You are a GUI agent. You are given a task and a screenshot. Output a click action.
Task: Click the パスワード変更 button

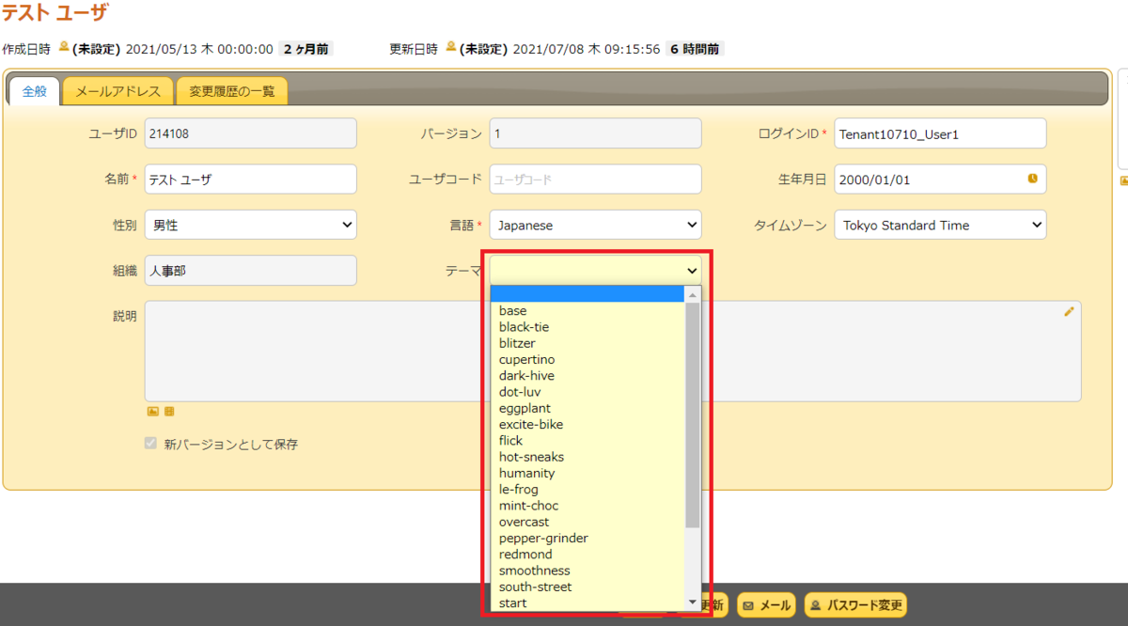[855, 605]
